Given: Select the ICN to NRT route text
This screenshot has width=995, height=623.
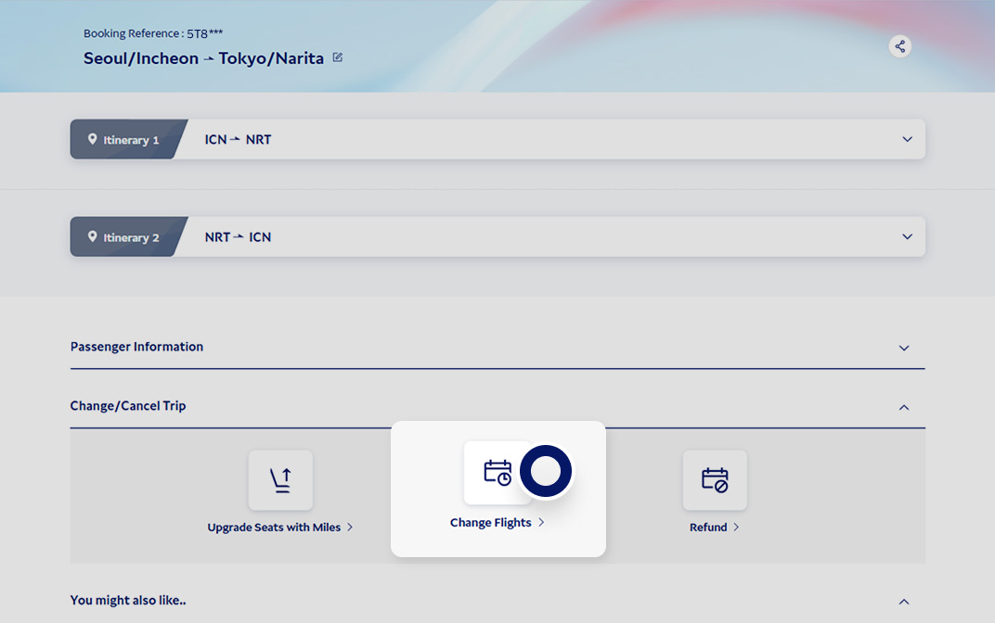Looking at the screenshot, I should (238, 139).
